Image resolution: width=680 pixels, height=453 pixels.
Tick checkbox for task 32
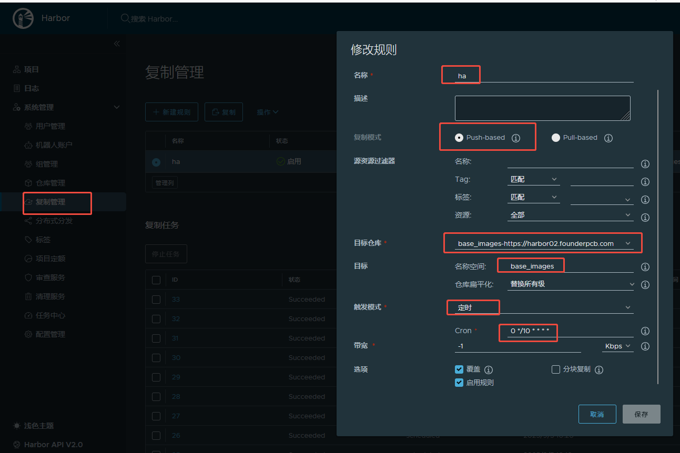(156, 318)
